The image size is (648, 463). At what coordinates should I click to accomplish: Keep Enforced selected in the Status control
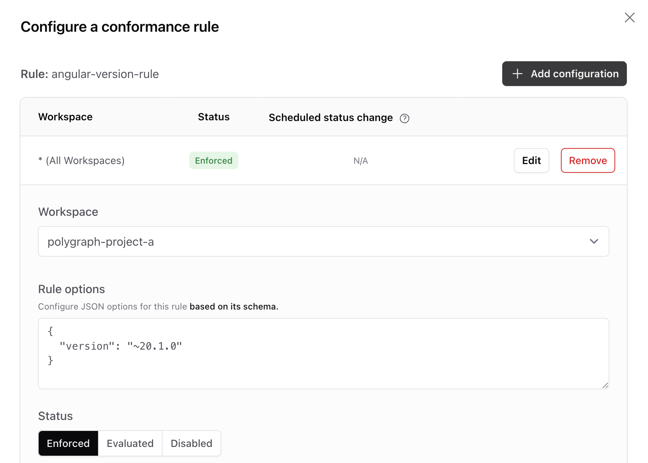[68, 443]
